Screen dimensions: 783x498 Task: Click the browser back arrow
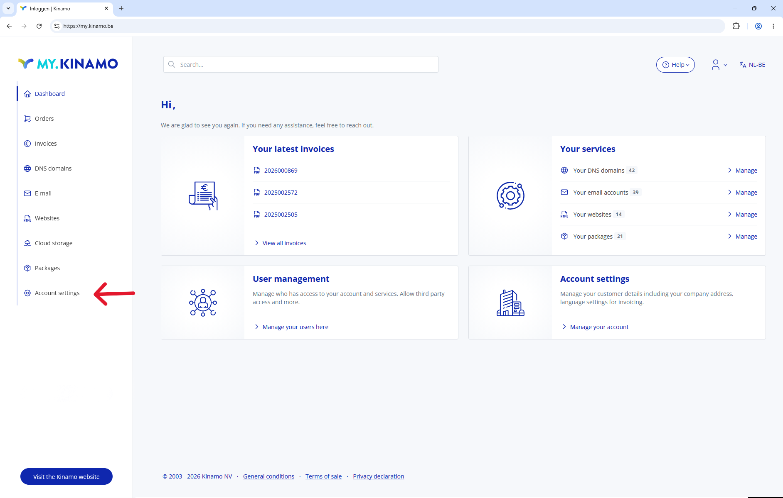point(9,26)
